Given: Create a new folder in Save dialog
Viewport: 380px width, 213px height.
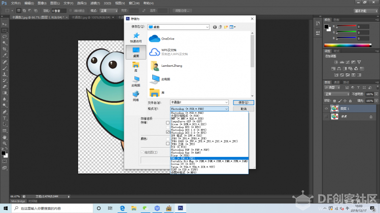Looking at the screenshot, I should click(226, 27).
